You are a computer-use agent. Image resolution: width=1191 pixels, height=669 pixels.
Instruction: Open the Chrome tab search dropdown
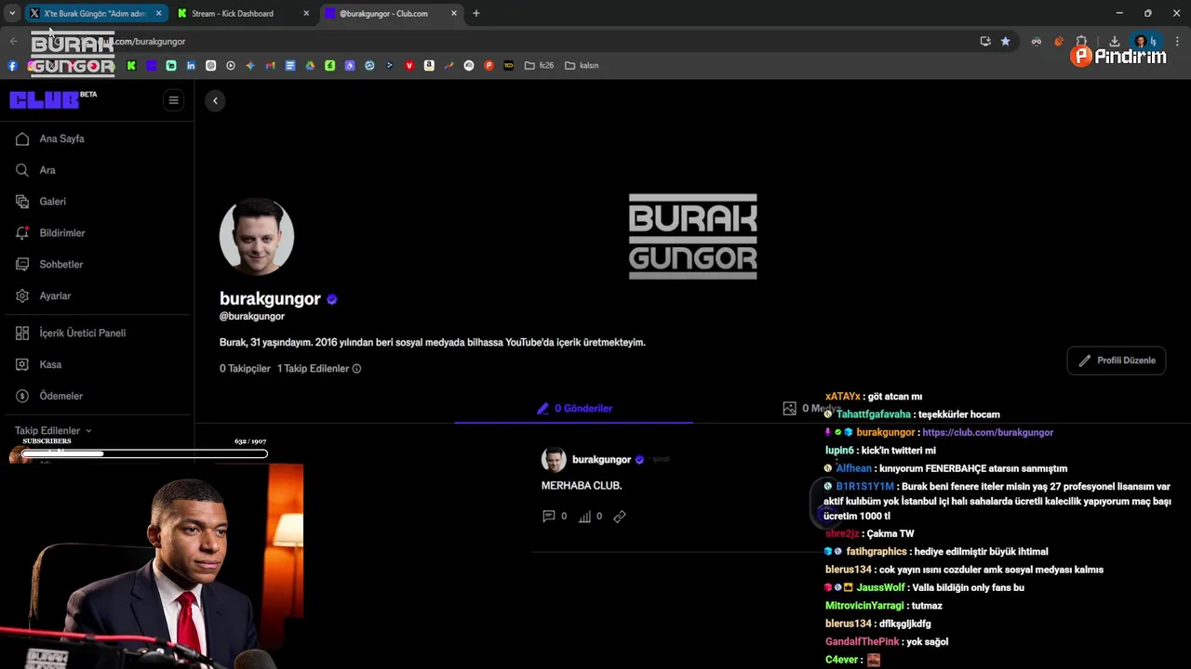(x=12, y=13)
